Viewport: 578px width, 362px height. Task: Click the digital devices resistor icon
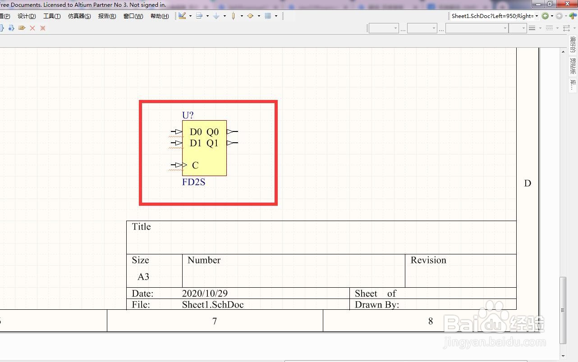233,16
